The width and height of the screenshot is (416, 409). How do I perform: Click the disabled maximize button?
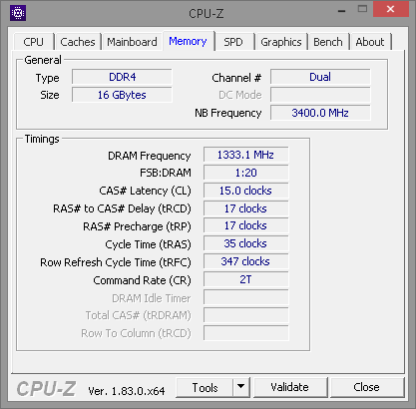point(362,9)
